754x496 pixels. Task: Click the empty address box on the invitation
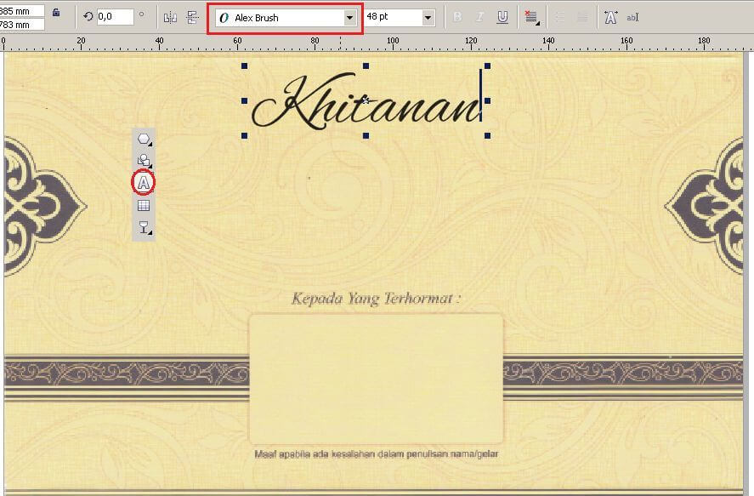(x=376, y=379)
